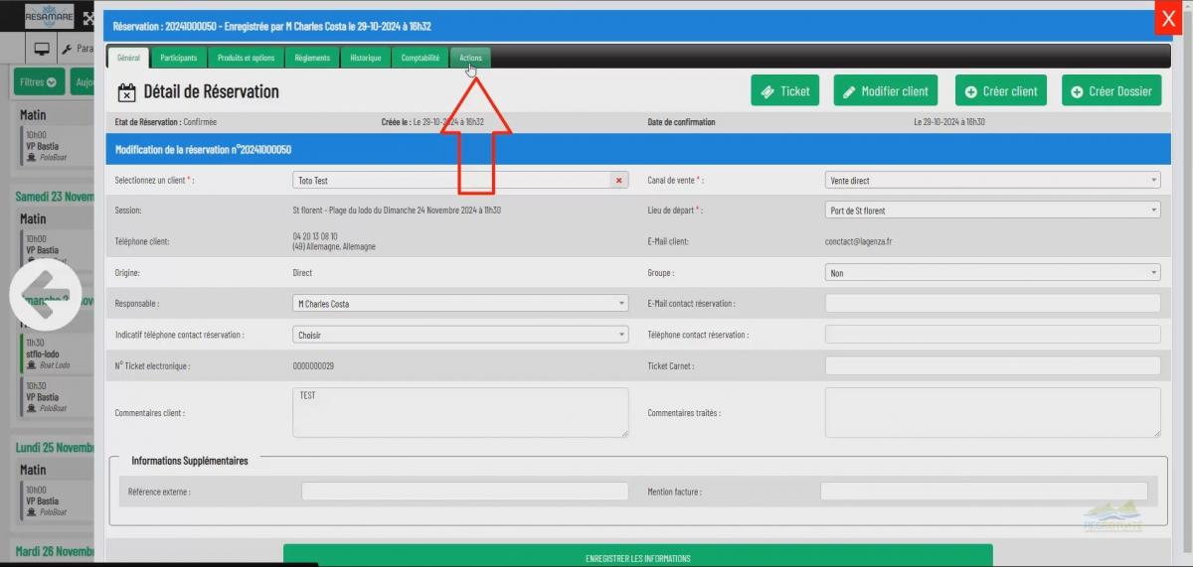
Task: Click the Mention facture input
Action: pyautogui.click(x=983, y=492)
